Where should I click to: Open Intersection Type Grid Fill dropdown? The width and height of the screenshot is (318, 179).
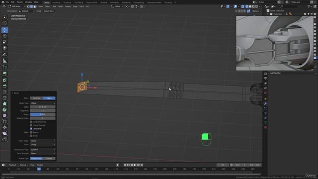pyautogui.click(x=43, y=150)
